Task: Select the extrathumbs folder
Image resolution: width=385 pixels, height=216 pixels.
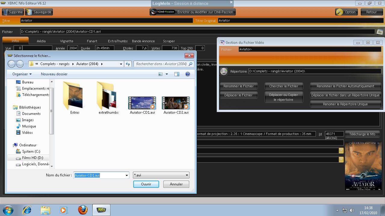Action: (x=109, y=98)
